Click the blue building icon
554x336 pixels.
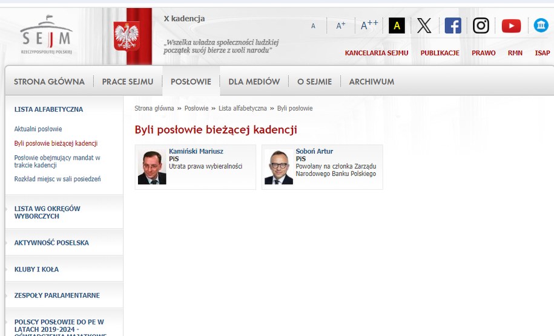541,25
